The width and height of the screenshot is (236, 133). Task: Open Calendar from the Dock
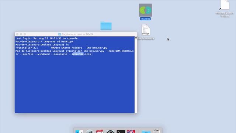(100, 132)
